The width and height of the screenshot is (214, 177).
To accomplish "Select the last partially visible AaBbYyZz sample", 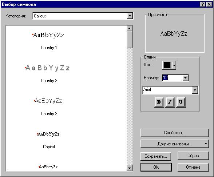I will (48, 167).
